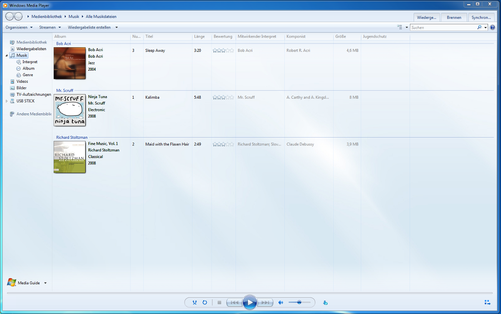Open the Streamen menu
Viewport: 501px width, 314px height.
pyautogui.click(x=50, y=27)
